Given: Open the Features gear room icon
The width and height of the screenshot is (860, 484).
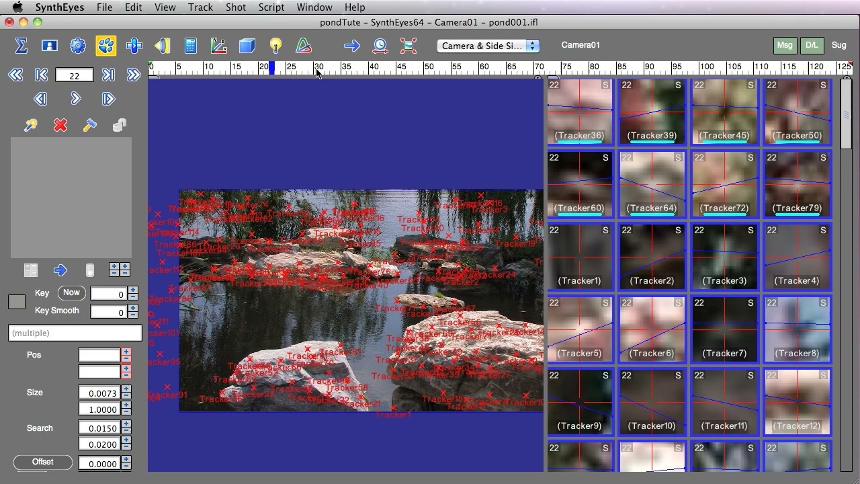Looking at the screenshot, I should [x=78, y=46].
